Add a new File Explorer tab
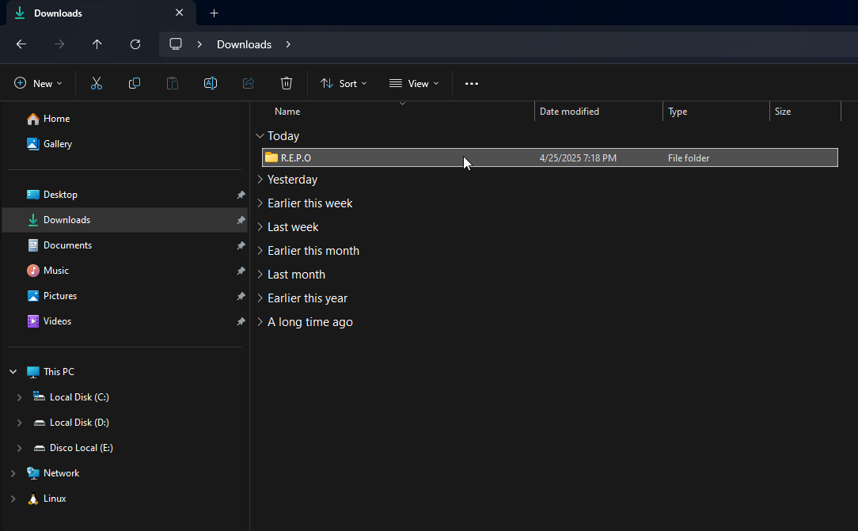This screenshot has width=858, height=531. [x=214, y=13]
